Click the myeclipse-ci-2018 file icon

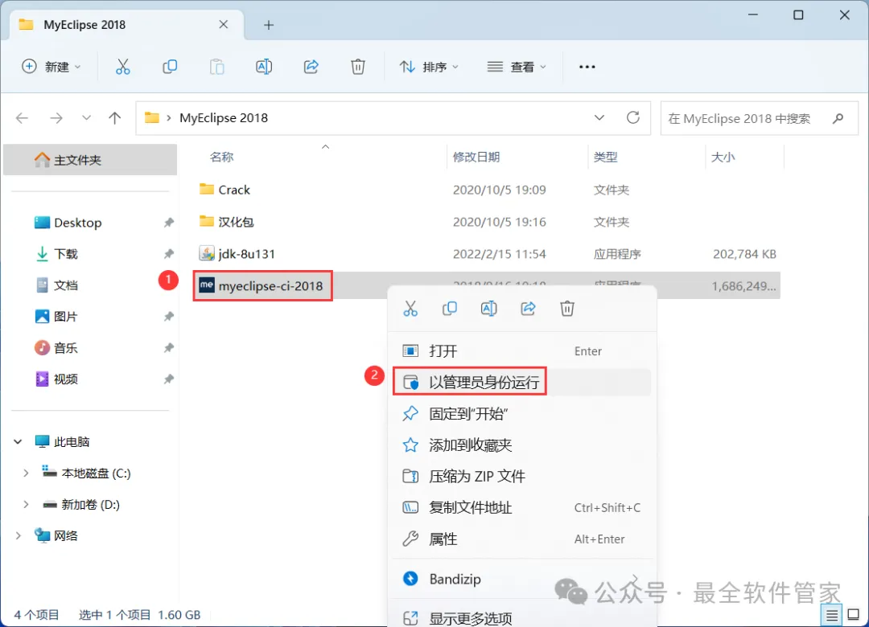tap(207, 285)
